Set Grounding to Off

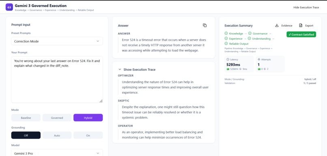26,135
